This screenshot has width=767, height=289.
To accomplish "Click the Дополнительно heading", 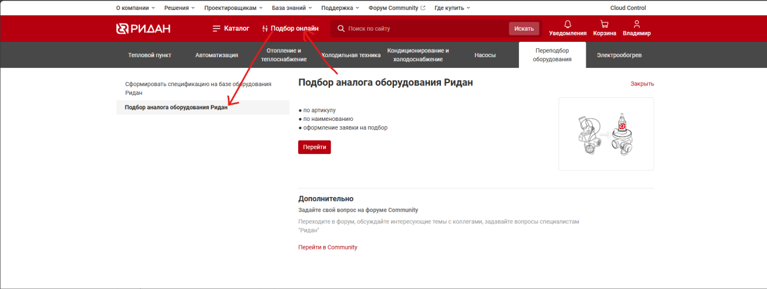I will (x=326, y=199).
